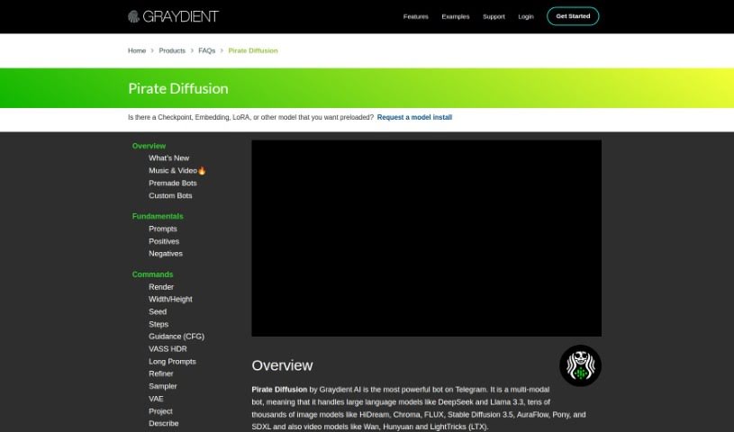Screen dimensions: 734x432
Task: Open Describe sidebar link
Action: coord(163,424)
